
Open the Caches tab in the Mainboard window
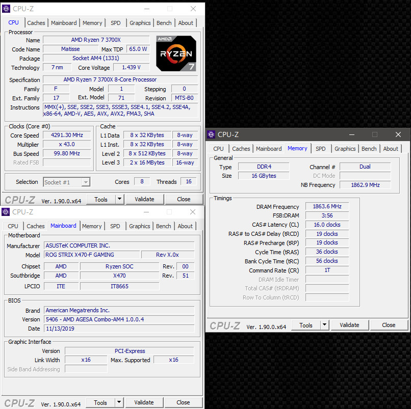(35, 226)
